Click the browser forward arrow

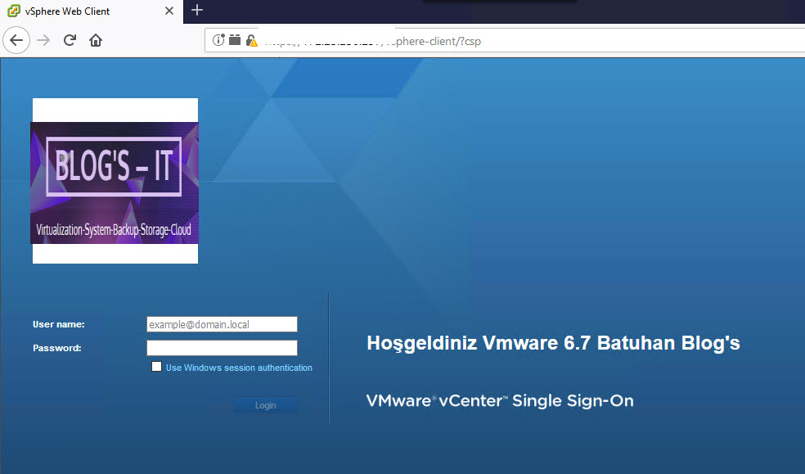(43, 40)
